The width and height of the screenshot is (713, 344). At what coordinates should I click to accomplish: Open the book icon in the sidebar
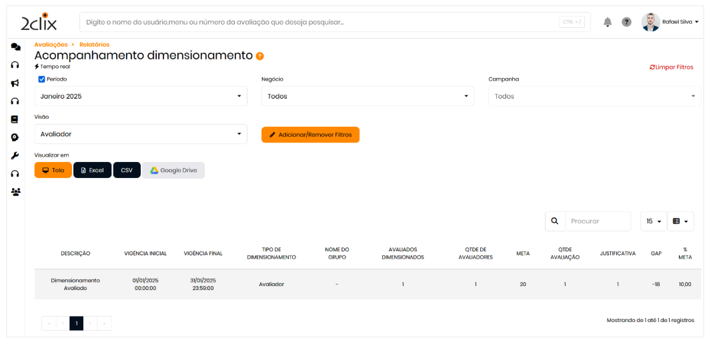[x=15, y=119]
